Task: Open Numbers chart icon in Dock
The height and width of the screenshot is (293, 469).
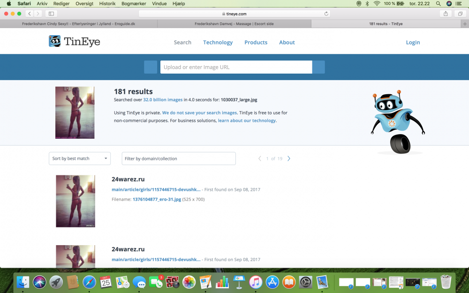Action: (222, 282)
